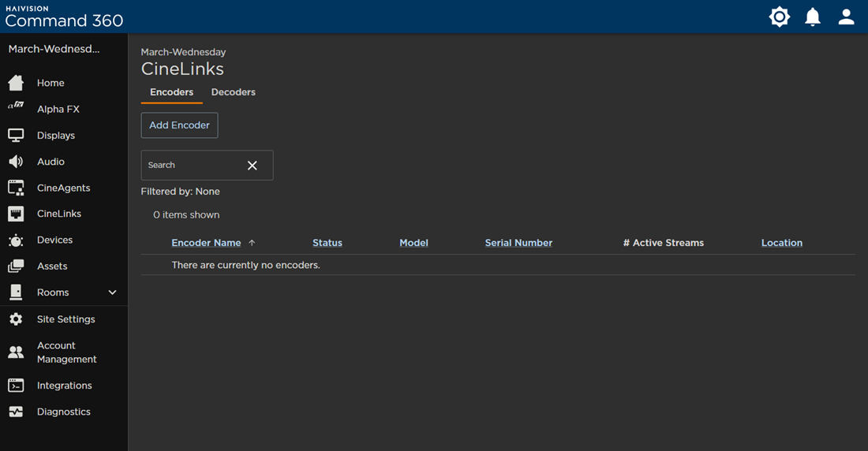Click the CineLinks icon in sidebar
Image resolution: width=868 pixels, height=451 pixels.
(x=16, y=214)
